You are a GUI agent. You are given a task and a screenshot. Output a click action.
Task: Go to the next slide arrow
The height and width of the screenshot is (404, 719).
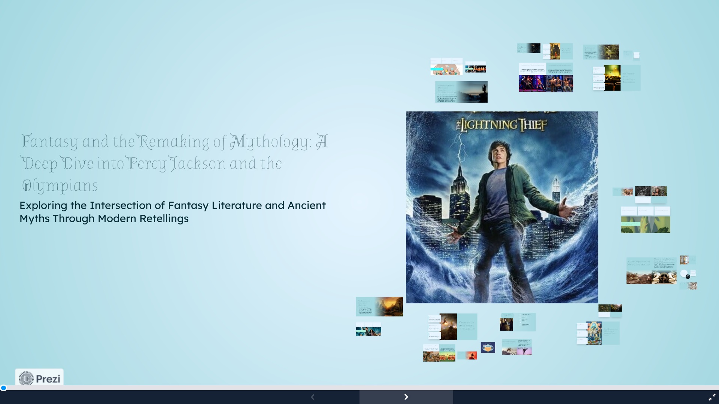coord(406,397)
